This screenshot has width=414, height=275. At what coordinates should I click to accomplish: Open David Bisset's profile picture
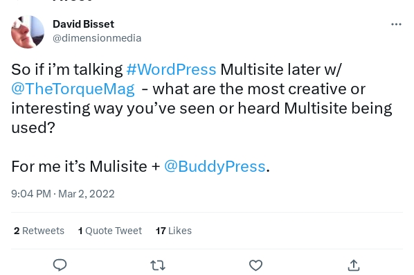click(28, 32)
